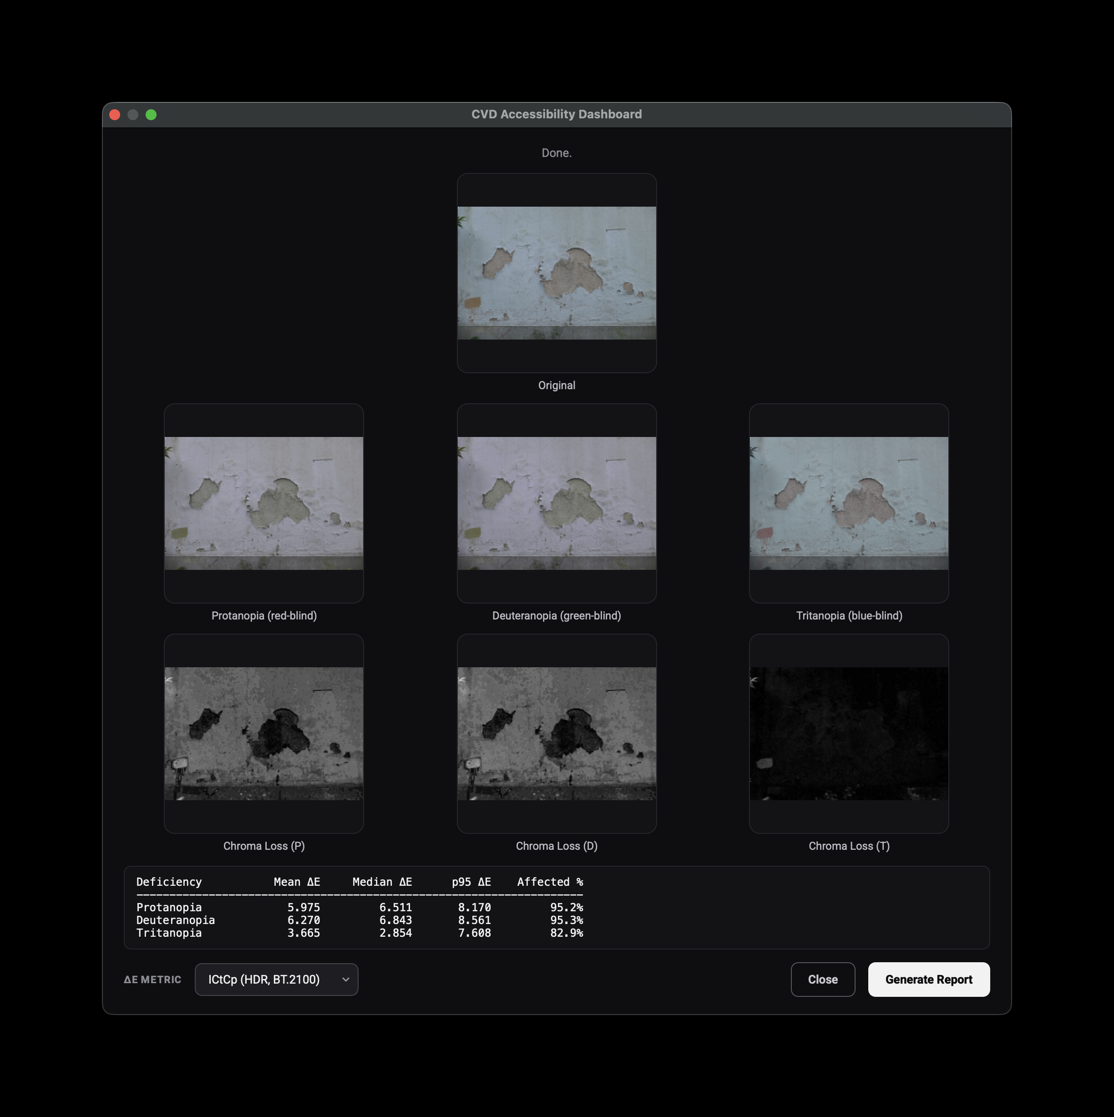Open the ΔE metric dropdown

276,980
